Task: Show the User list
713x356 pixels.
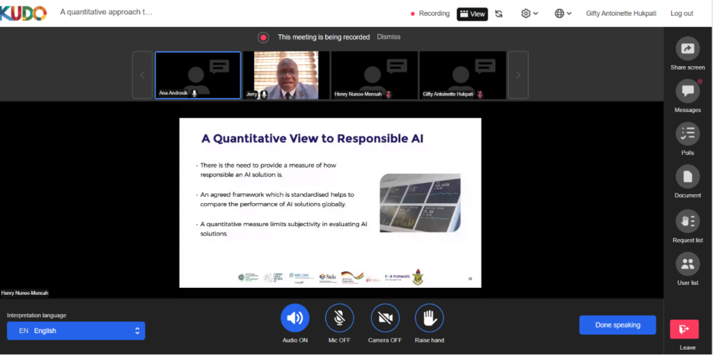Action: (687, 264)
